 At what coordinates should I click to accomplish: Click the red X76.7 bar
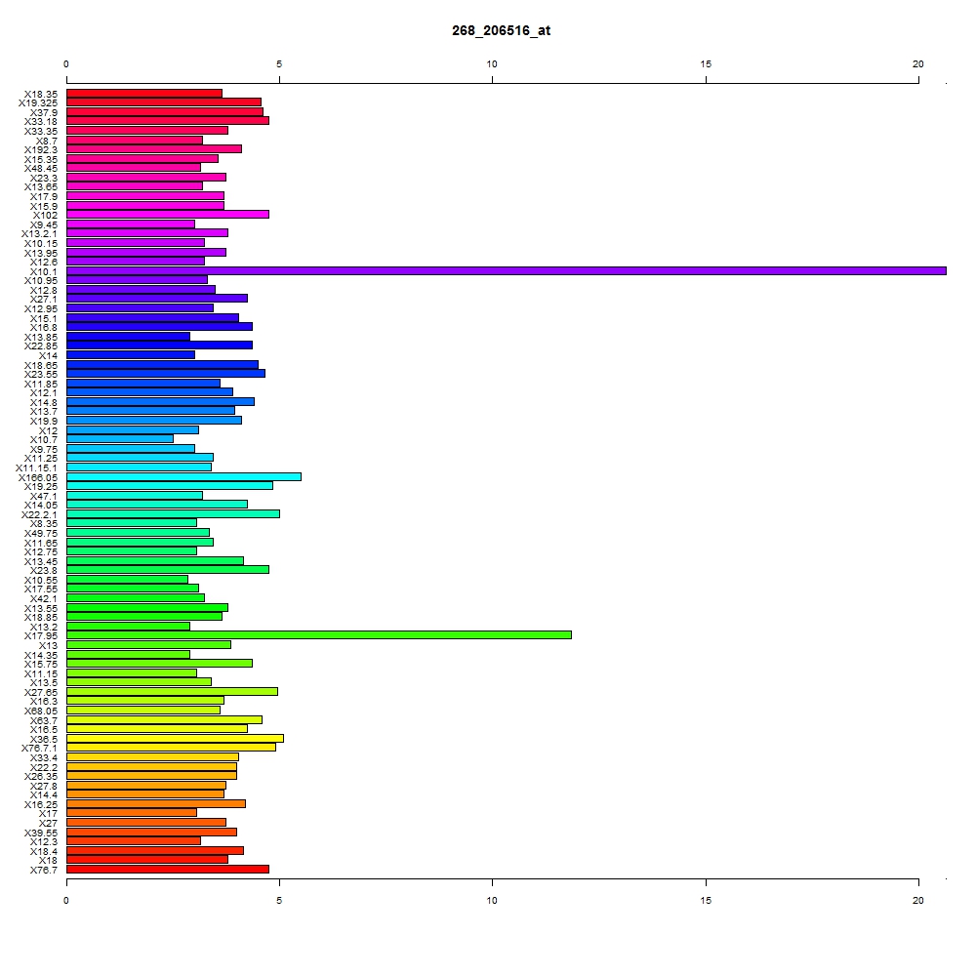coord(168,869)
